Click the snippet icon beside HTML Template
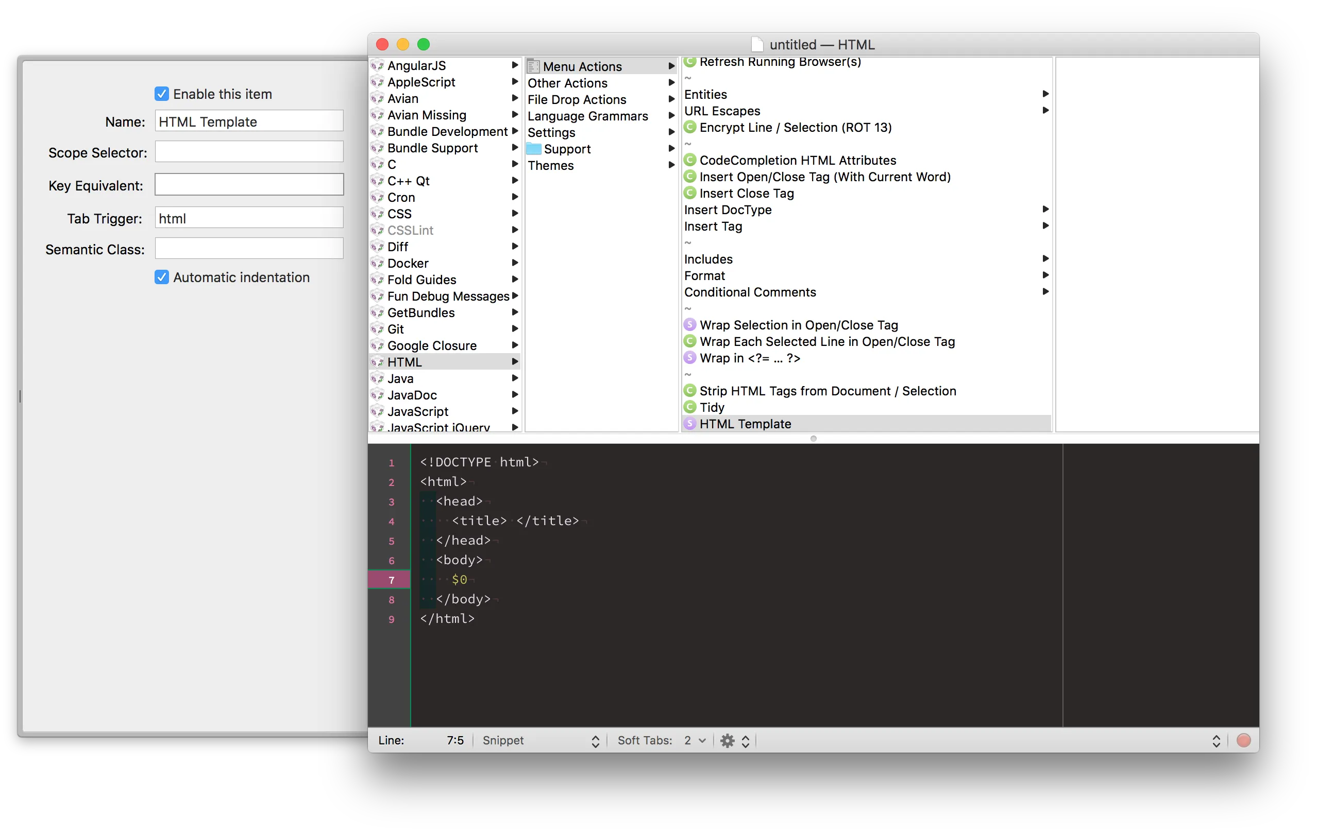Screen dimensions: 1317x835 click(690, 424)
